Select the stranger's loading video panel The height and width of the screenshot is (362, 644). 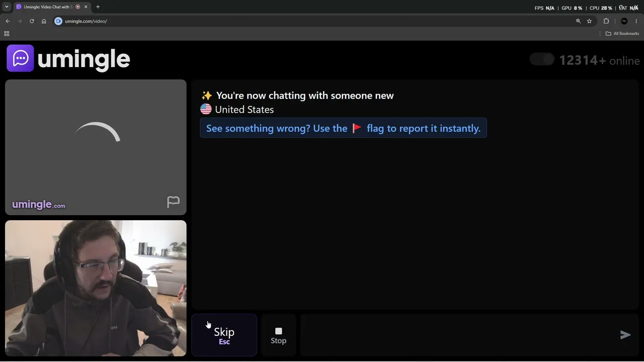click(96, 147)
